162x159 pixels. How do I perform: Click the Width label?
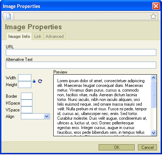(11, 78)
